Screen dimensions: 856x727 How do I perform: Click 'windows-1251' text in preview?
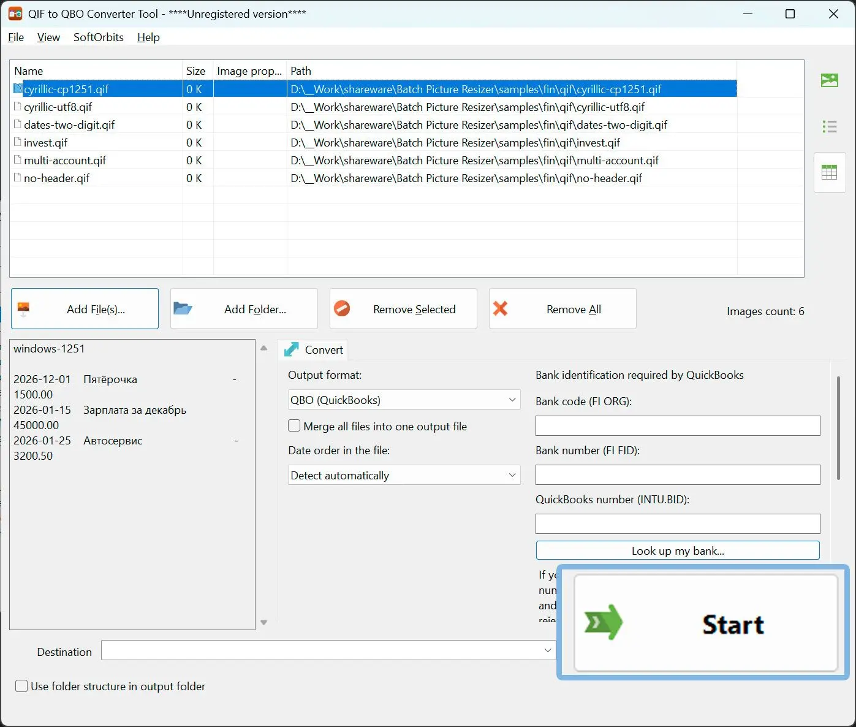click(49, 349)
